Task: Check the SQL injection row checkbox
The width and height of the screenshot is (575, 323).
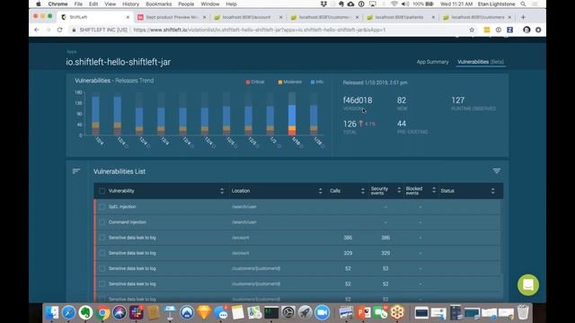Action: 102,206
